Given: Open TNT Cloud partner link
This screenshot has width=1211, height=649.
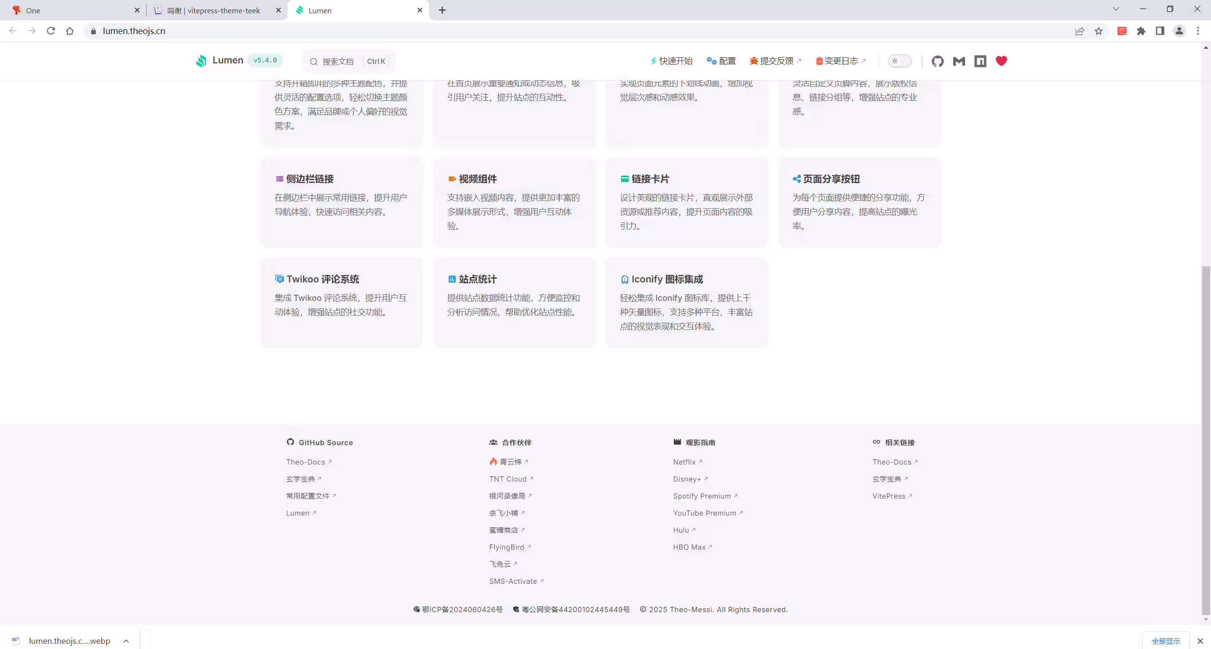Looking at the screenshot, I should (x=511, y=479).
